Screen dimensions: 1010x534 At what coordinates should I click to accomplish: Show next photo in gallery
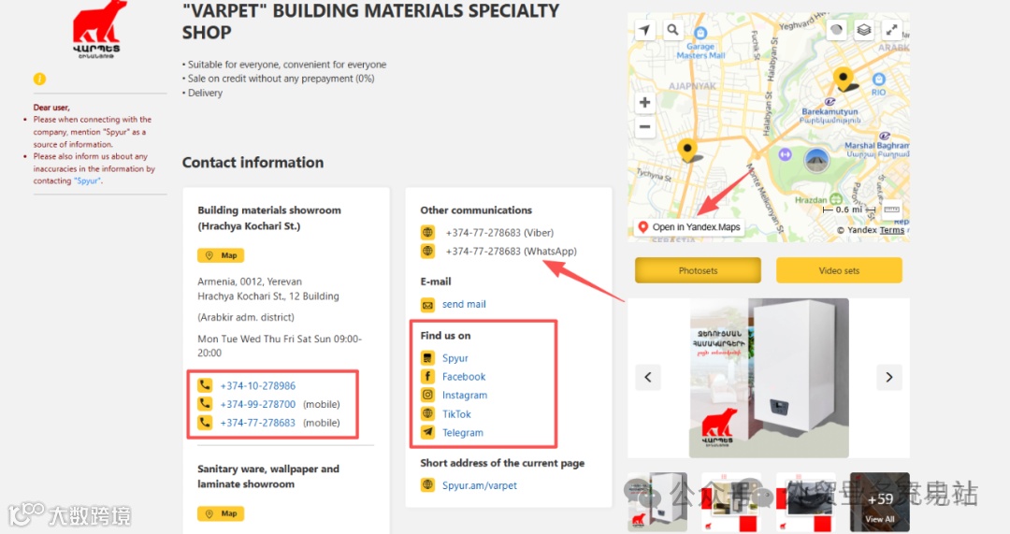(889, 378)
